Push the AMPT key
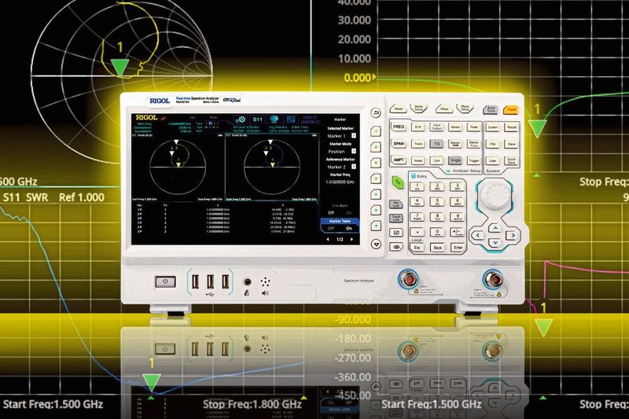629x419 pixels. 399,160
